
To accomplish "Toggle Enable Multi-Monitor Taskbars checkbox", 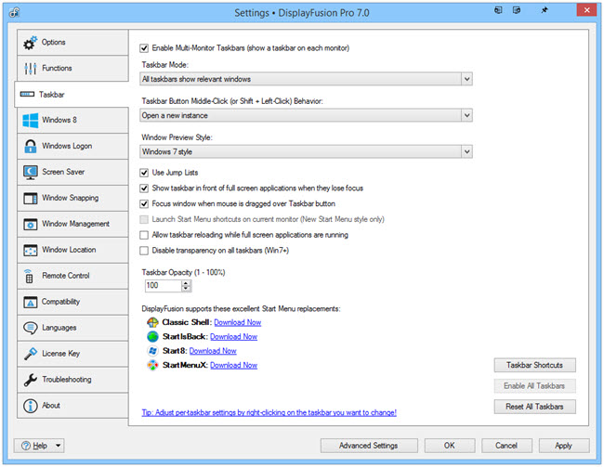I will tap(144, 48).
